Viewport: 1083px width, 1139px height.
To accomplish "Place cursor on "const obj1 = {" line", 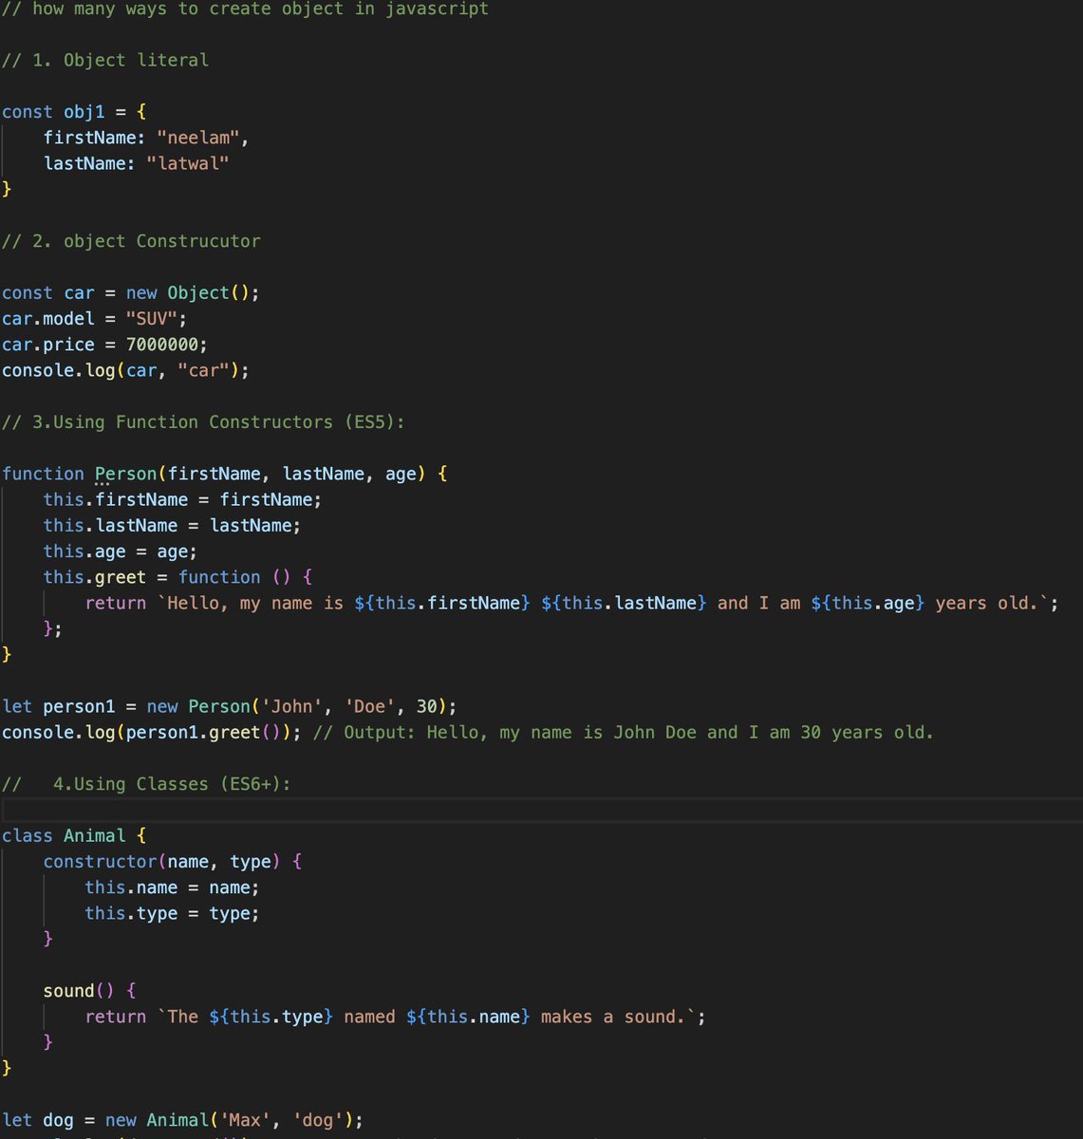I will tap(74, 112).
